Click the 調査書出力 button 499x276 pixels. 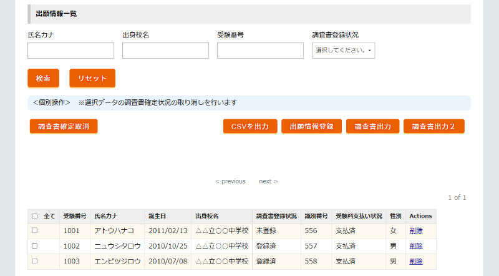(372, 127)
